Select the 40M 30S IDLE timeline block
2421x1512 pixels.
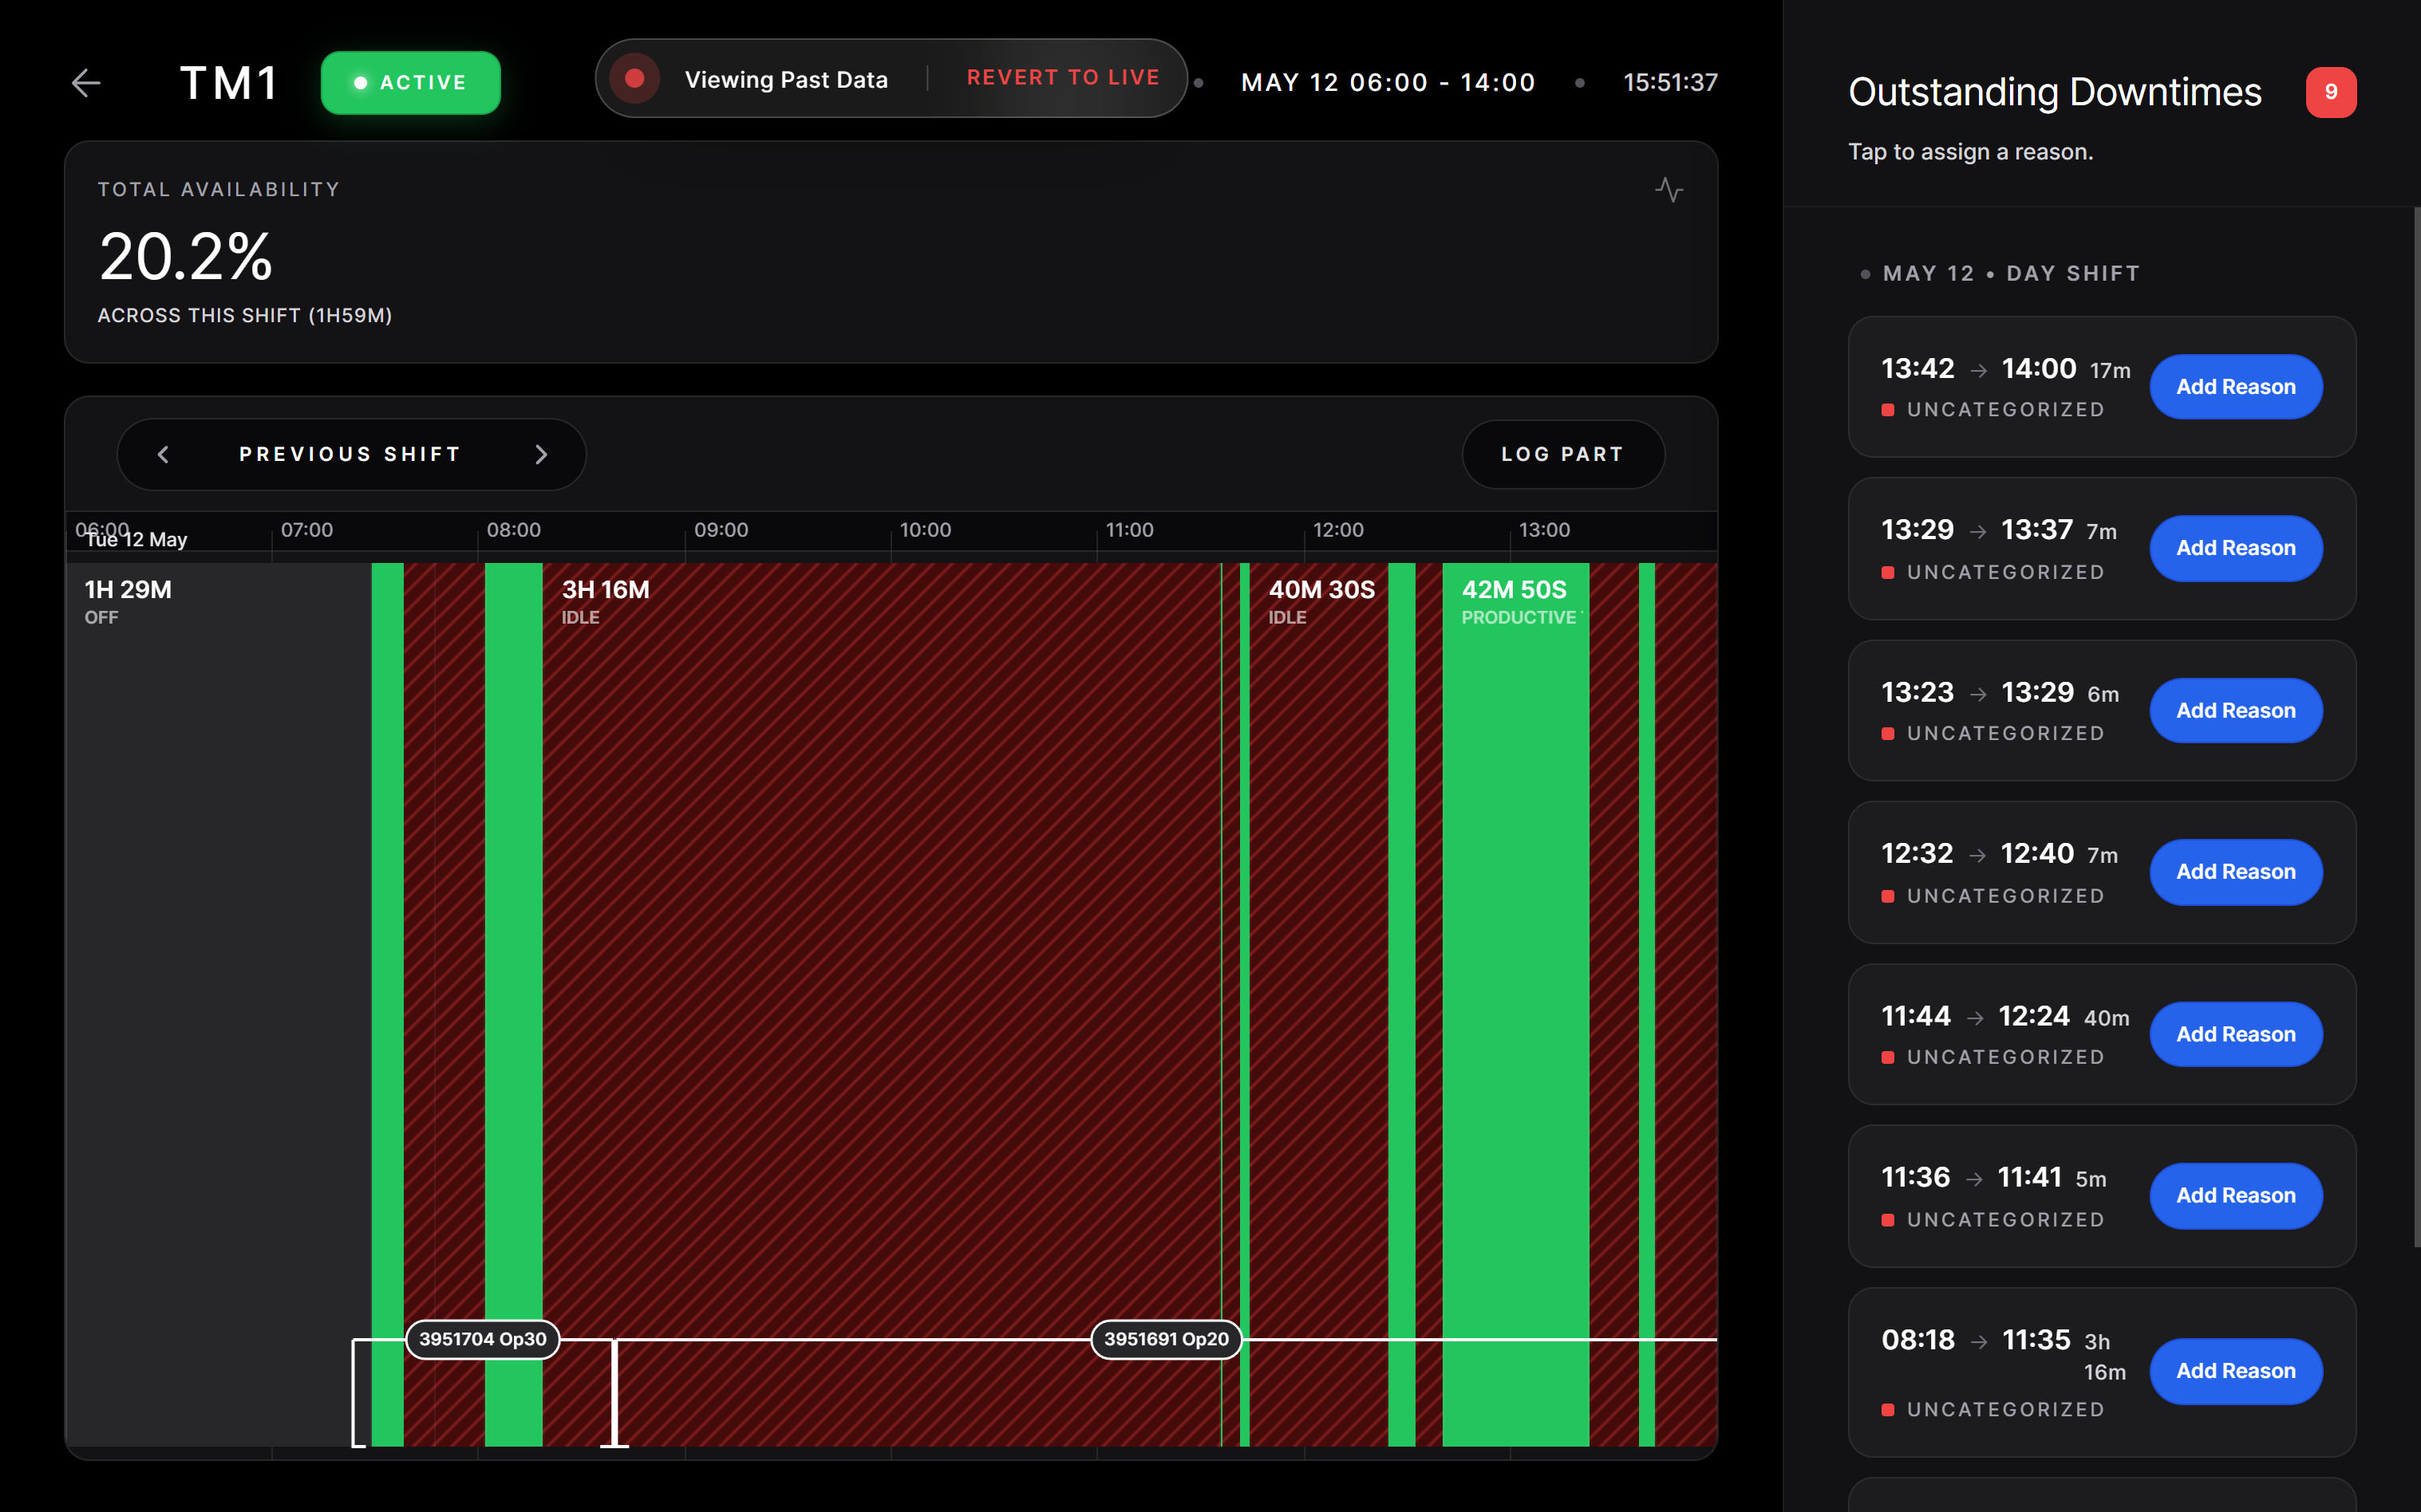1318,1004
